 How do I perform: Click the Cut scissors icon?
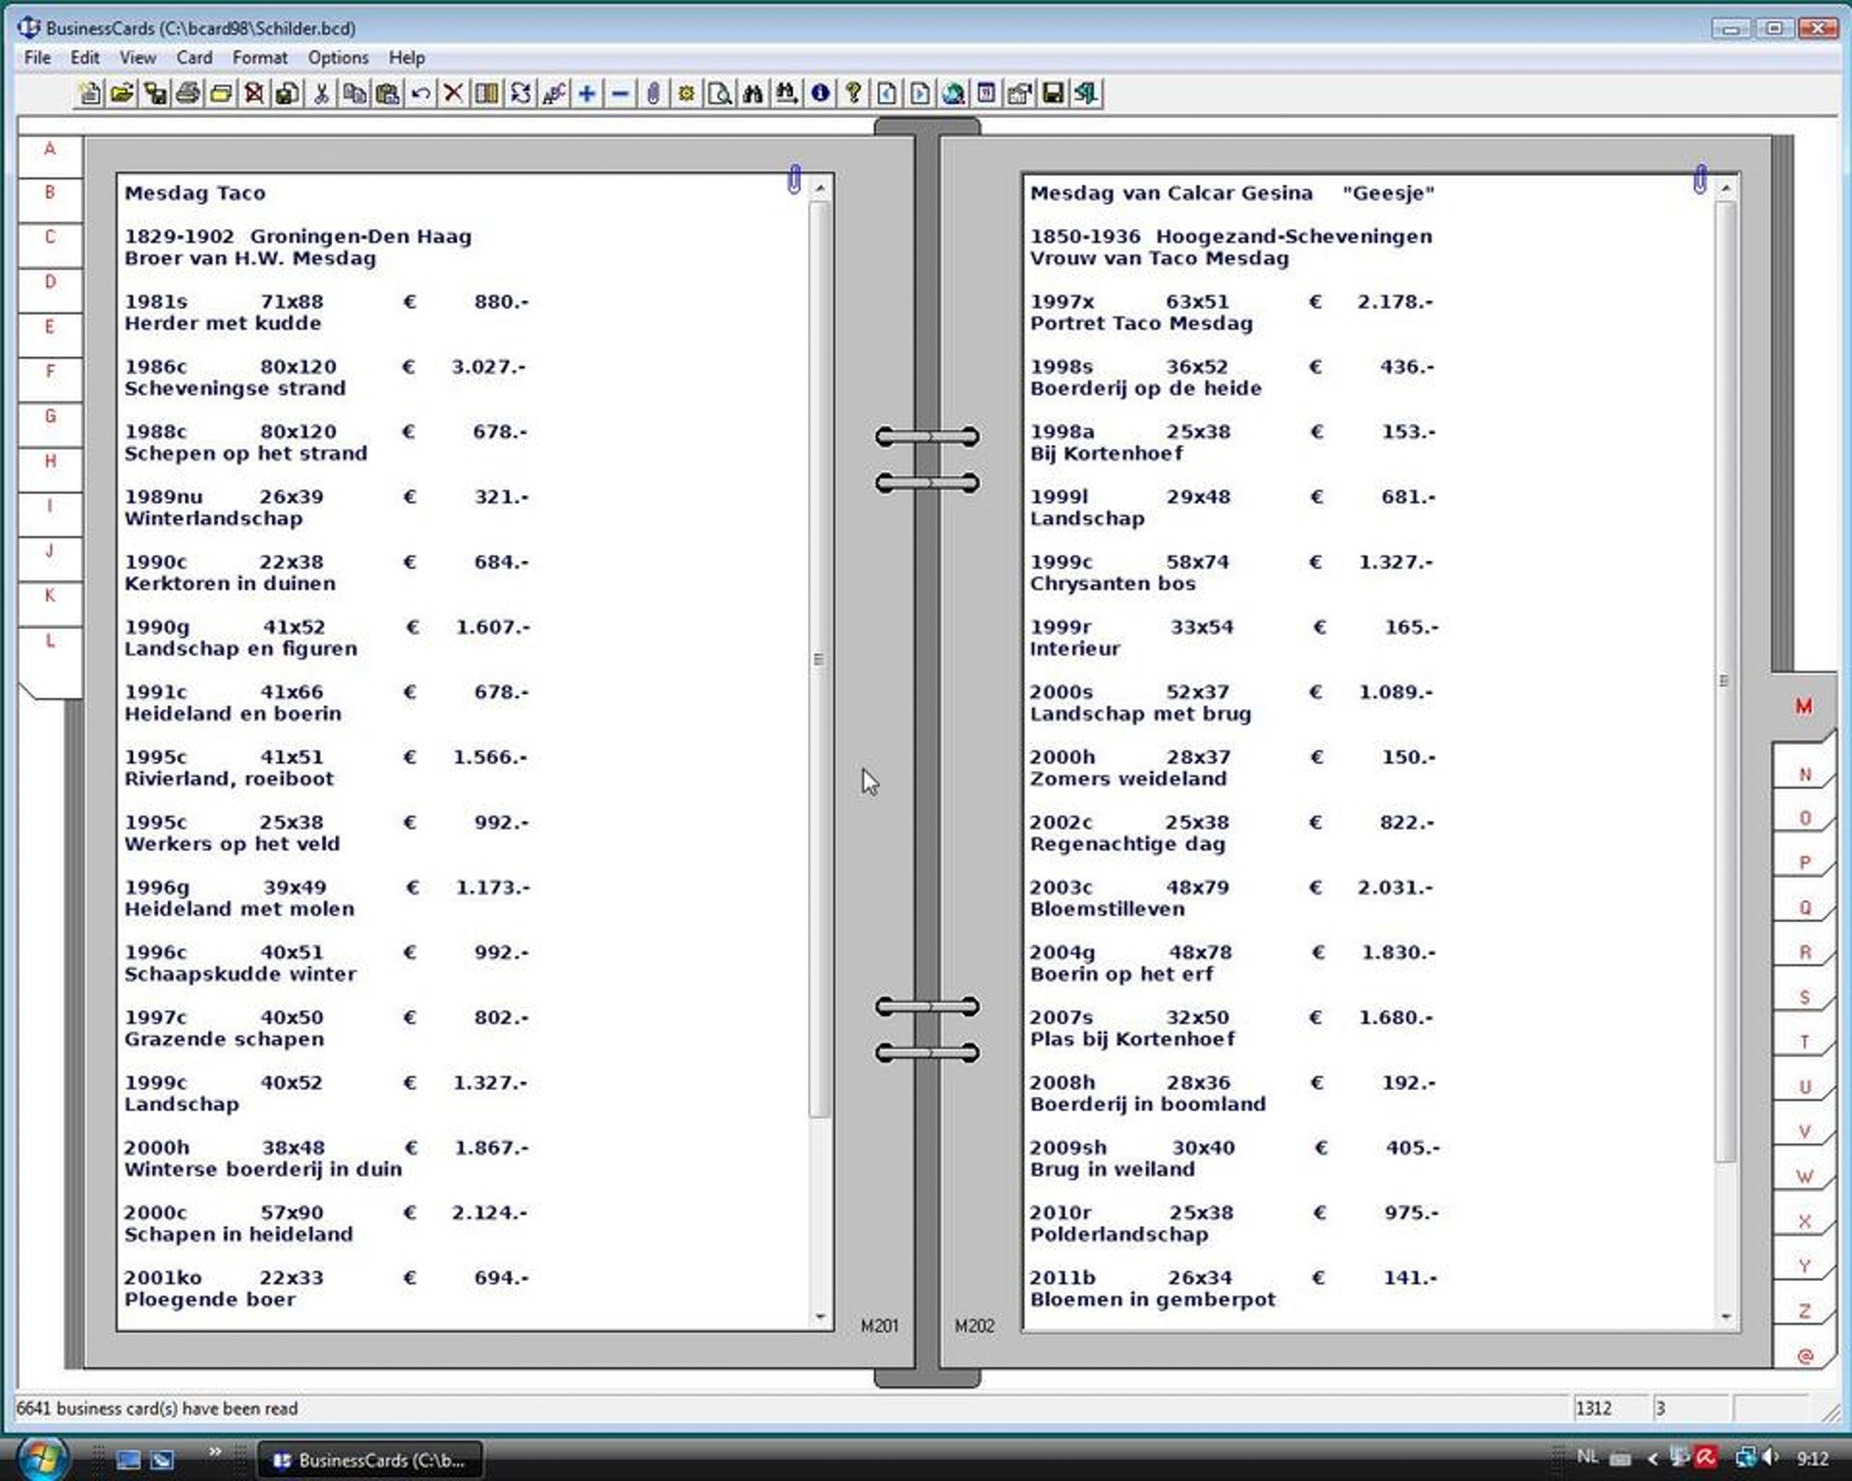pos(321,93)
